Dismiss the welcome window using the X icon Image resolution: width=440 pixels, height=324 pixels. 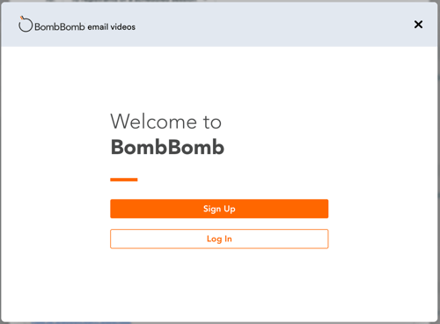[418, 25]
